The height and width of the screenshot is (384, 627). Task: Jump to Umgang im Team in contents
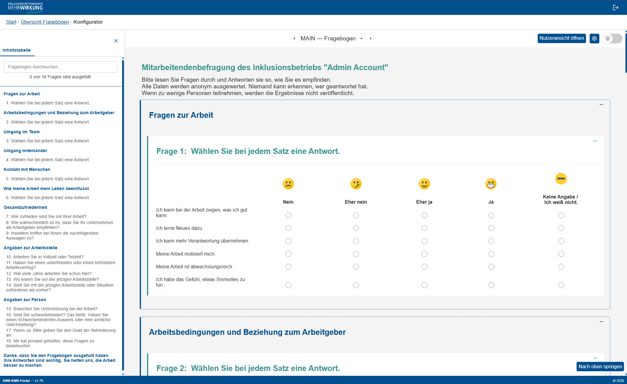[x=22, y=132]
